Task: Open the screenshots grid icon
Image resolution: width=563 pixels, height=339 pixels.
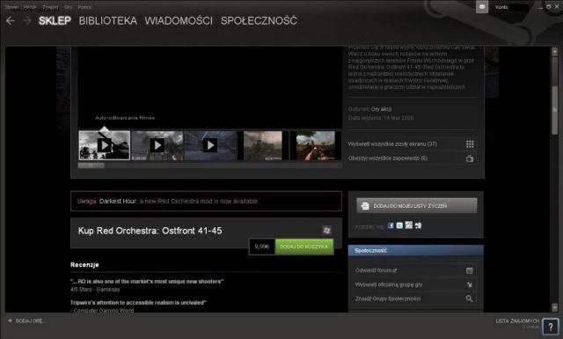Action: point(470,144)
